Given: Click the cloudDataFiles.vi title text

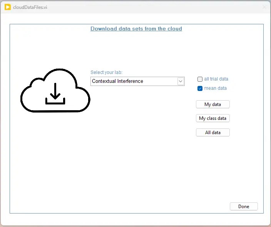Looking at the screenshot, I should click(30, 7).
